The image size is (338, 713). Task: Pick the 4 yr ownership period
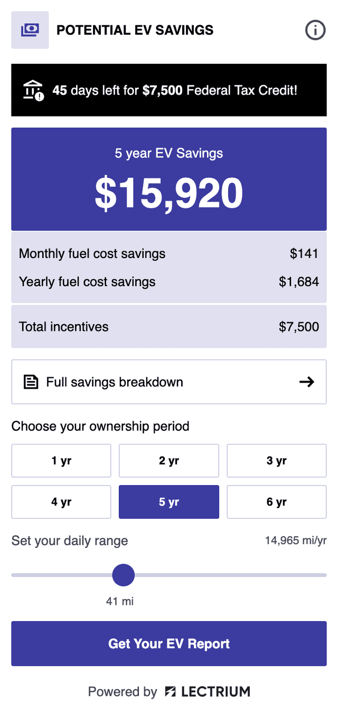61,502
